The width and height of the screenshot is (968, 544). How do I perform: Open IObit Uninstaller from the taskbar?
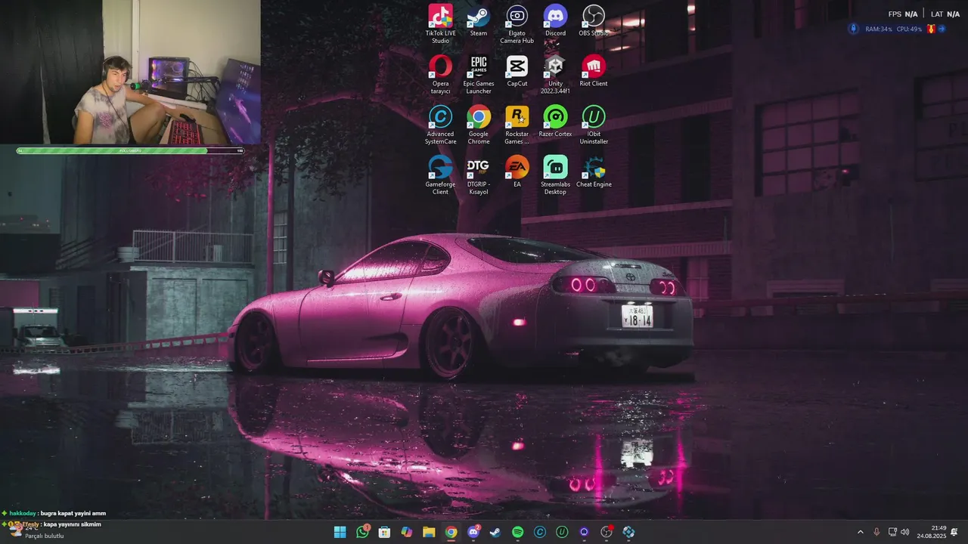point(562,532)
